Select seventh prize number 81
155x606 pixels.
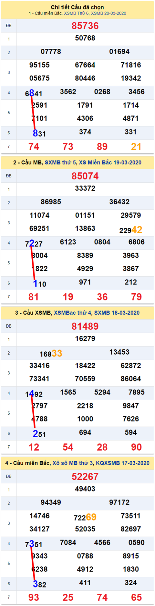(34, 297)
